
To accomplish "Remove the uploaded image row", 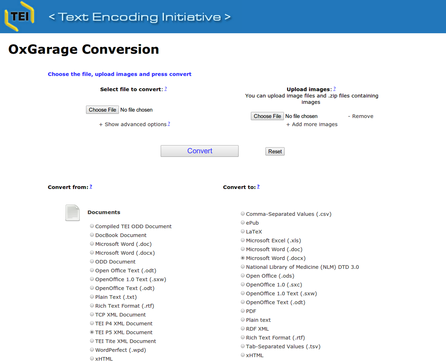I will click(x=361, y=116).
